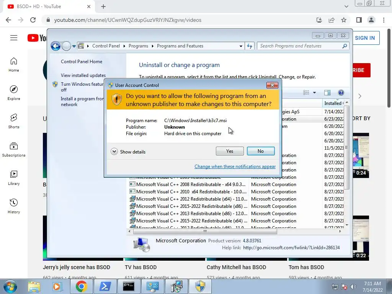Click Windows Start orb on taskbar

(10, 286)
